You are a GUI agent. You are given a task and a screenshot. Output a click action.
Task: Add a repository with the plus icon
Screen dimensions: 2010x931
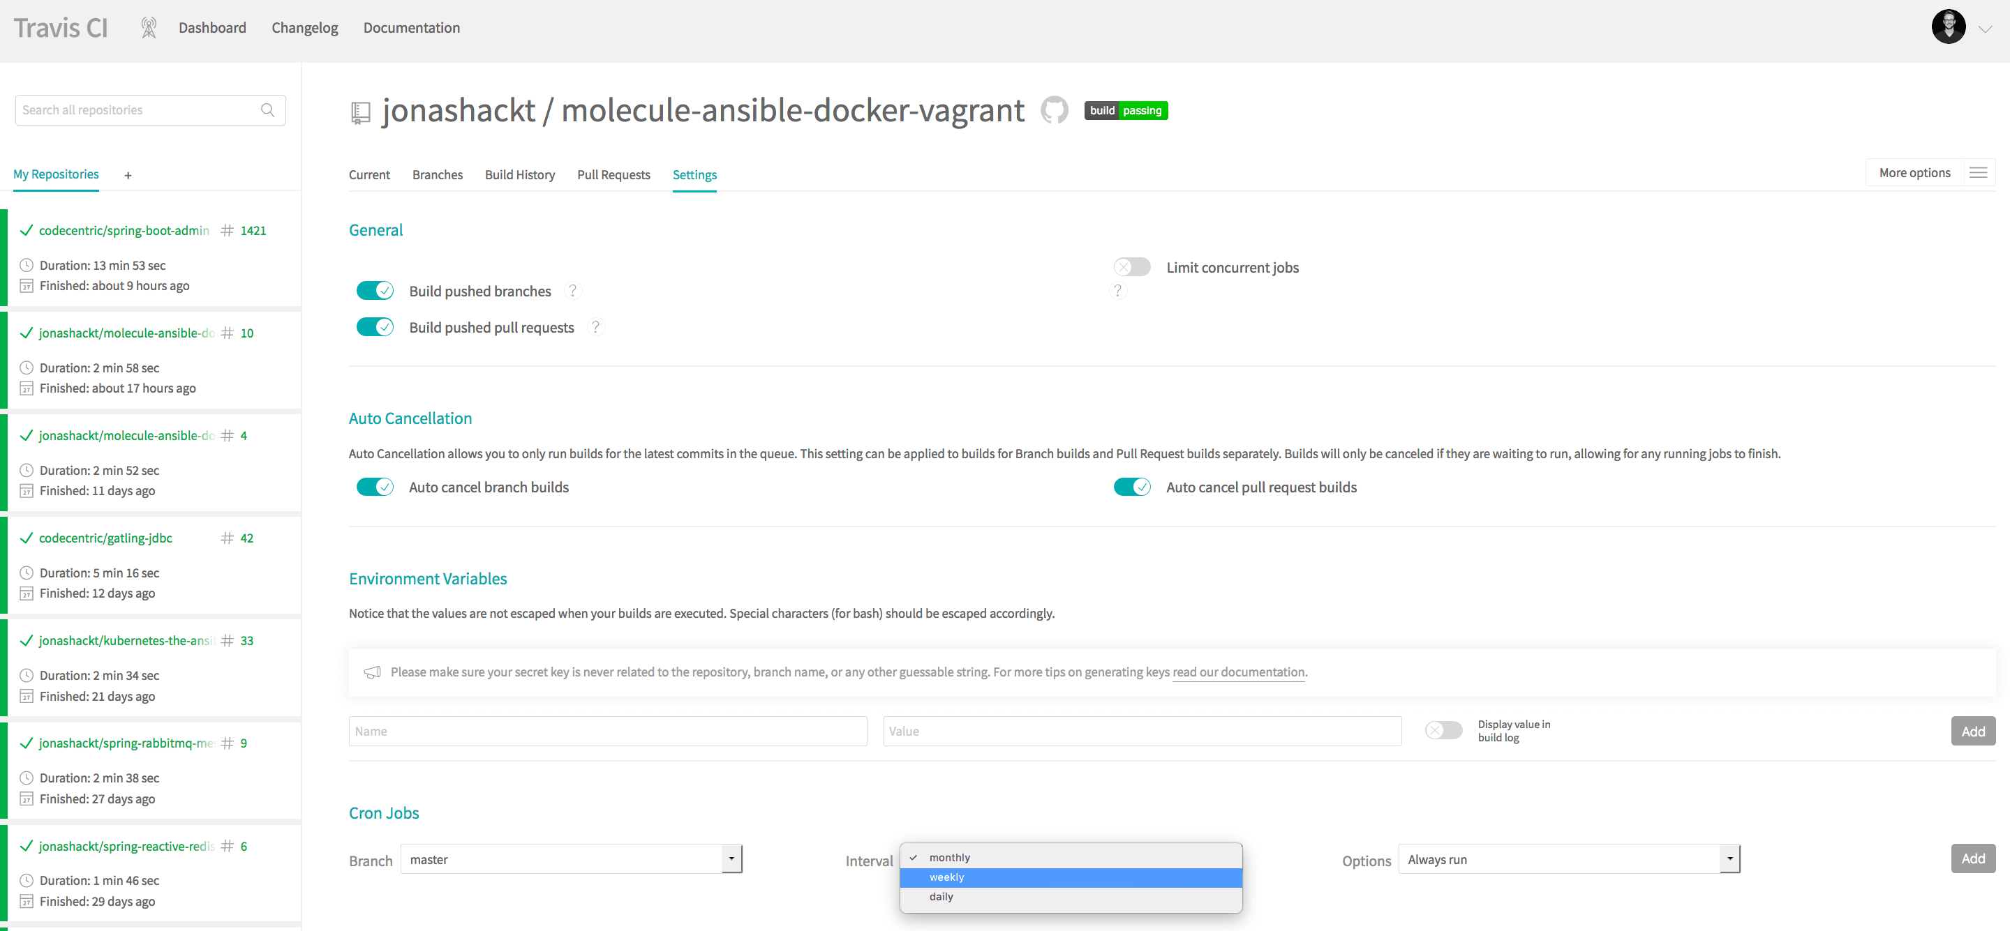pos(128,176)
